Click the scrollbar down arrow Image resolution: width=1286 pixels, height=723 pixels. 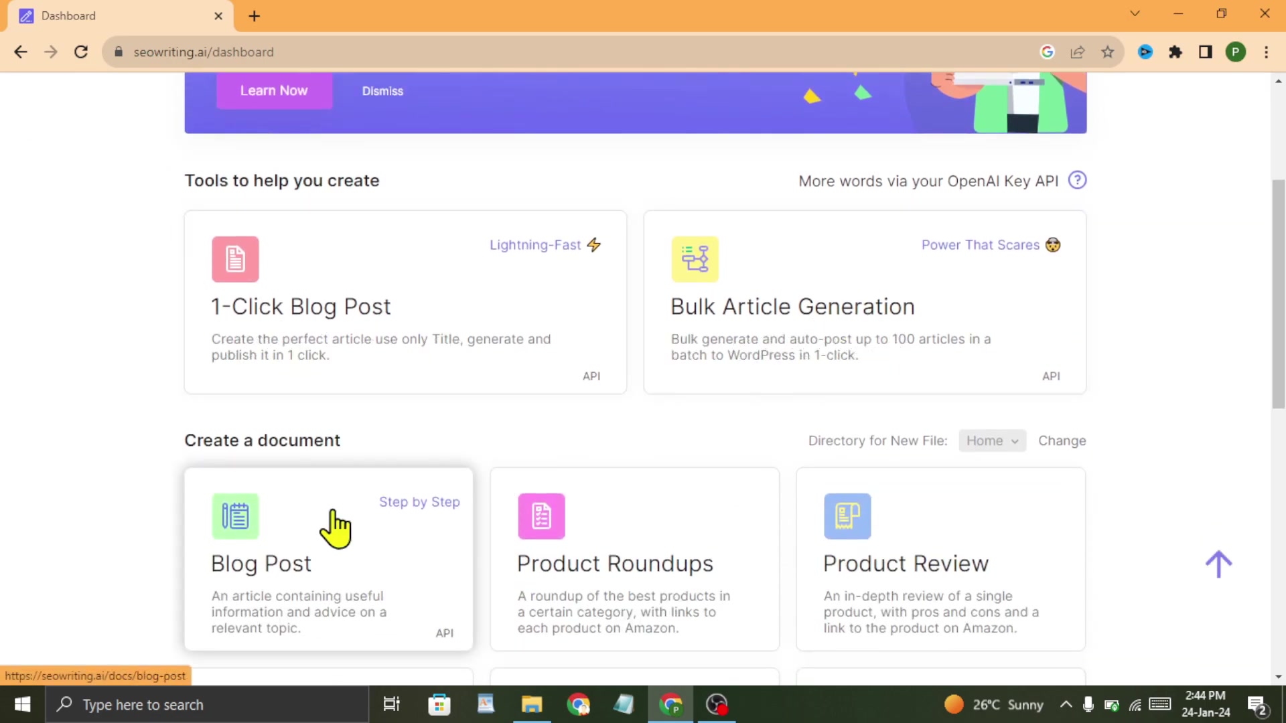tap(1278, 677)
